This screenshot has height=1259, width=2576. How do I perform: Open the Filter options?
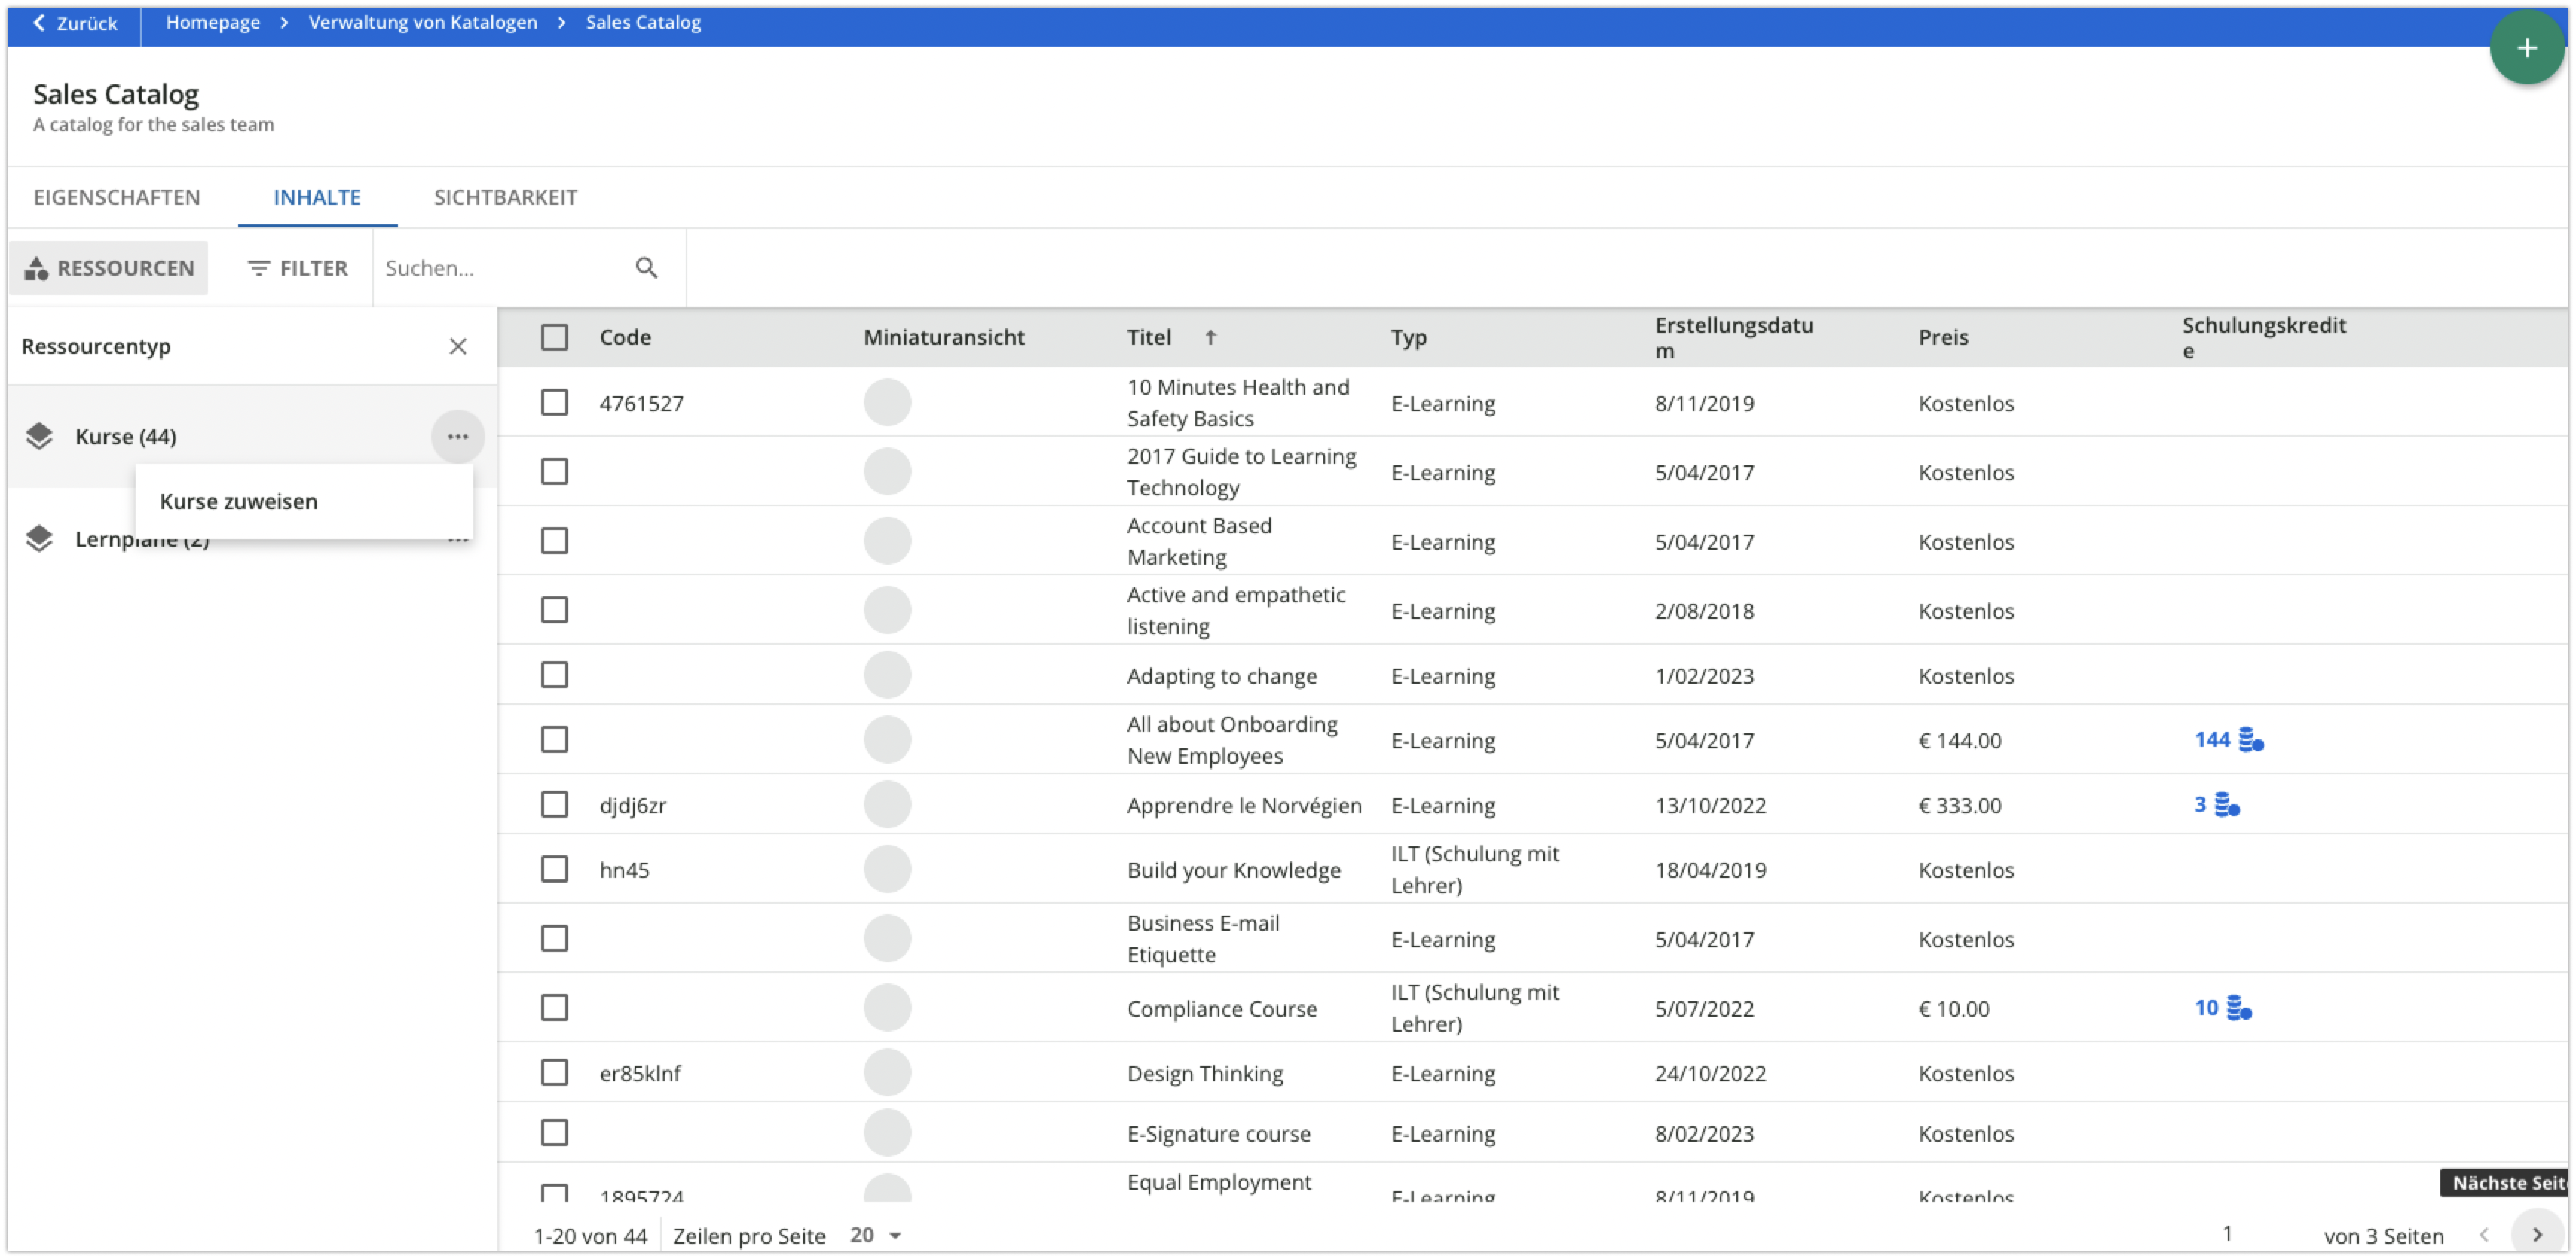coord(297,268)
